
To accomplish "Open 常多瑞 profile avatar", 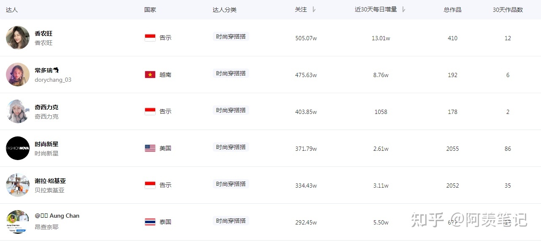I will tap(18, 75).
